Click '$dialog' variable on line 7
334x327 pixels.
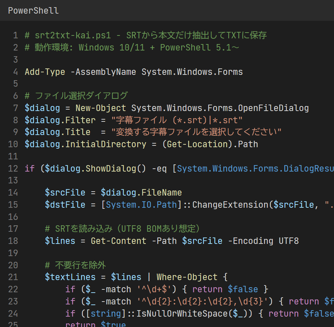[42, 108]
